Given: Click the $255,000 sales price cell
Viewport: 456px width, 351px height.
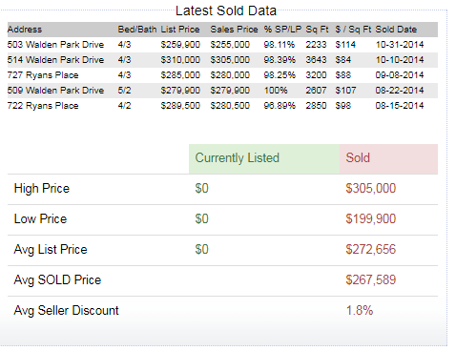Looking at the screenshot, I should 230,45.
